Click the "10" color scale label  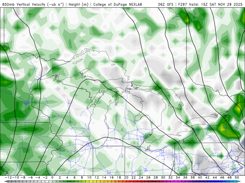(89, 178)
